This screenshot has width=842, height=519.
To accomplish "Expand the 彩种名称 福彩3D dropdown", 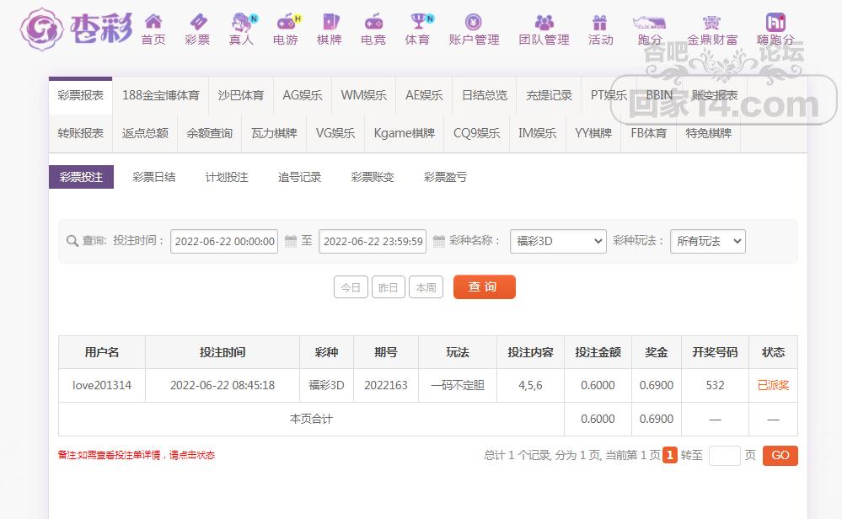I will point(558,241).
